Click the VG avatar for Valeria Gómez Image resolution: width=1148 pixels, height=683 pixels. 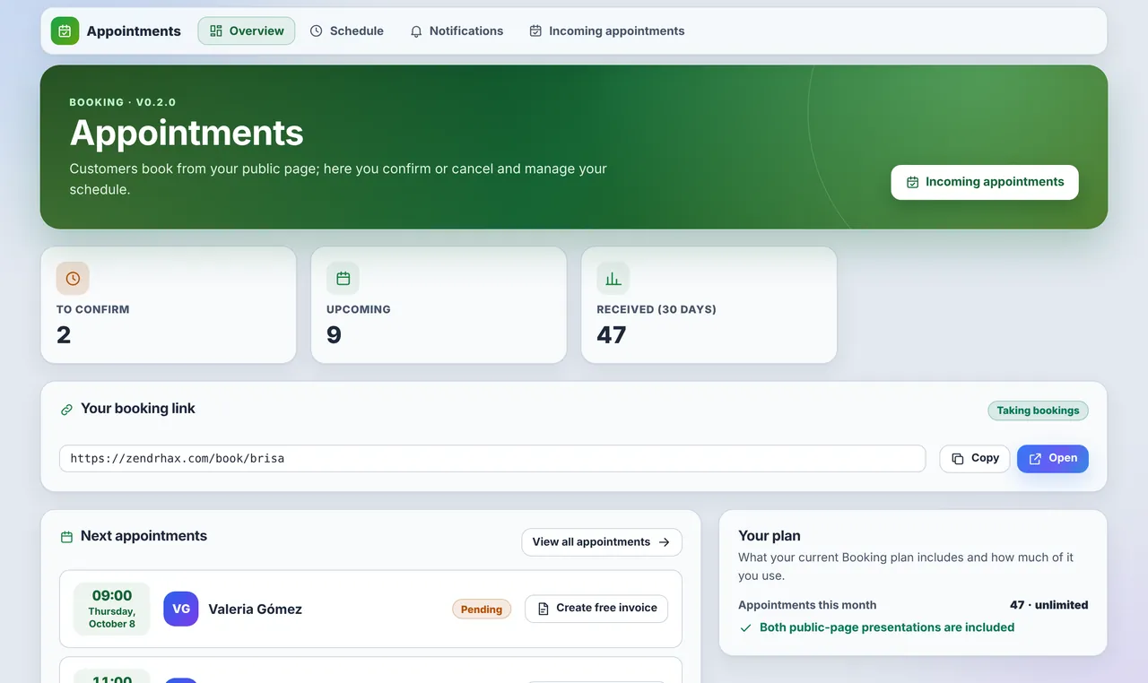181,609
